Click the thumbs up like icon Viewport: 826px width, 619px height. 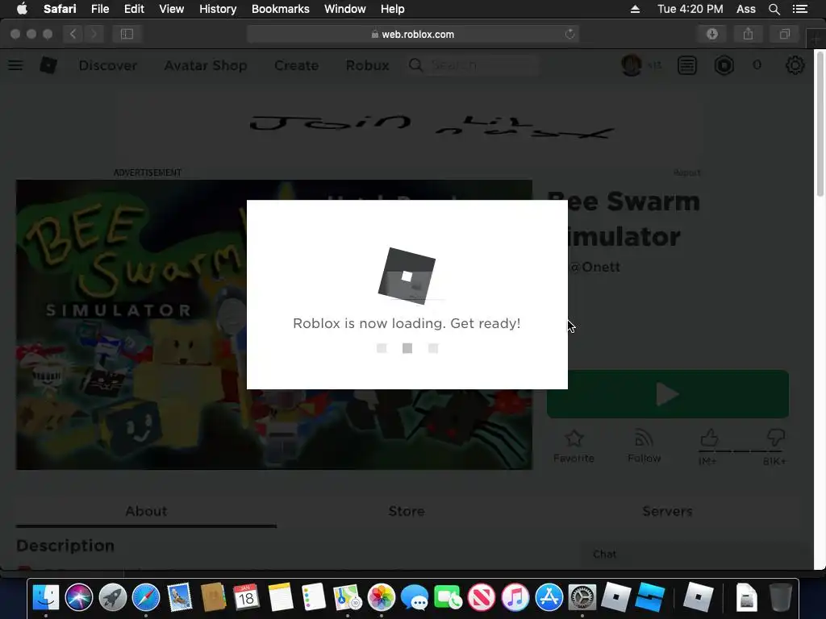709,438
